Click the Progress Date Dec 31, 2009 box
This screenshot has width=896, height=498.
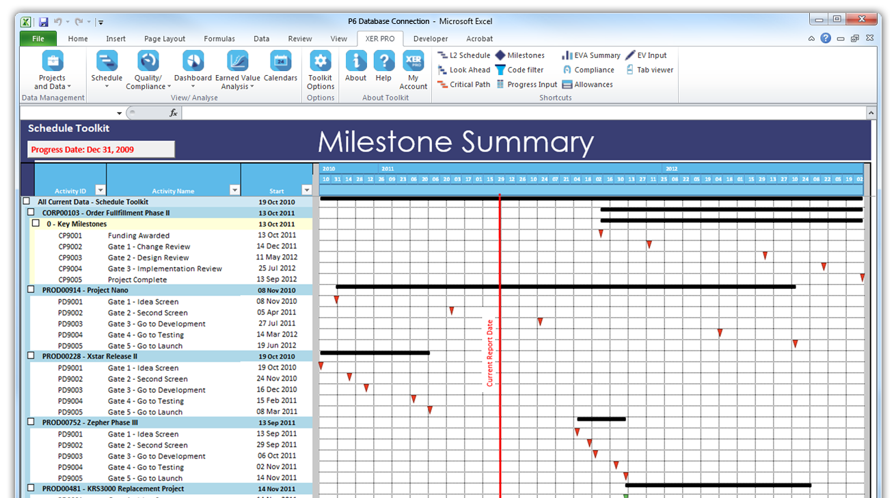pyautogui.click(x=101, y=150)
